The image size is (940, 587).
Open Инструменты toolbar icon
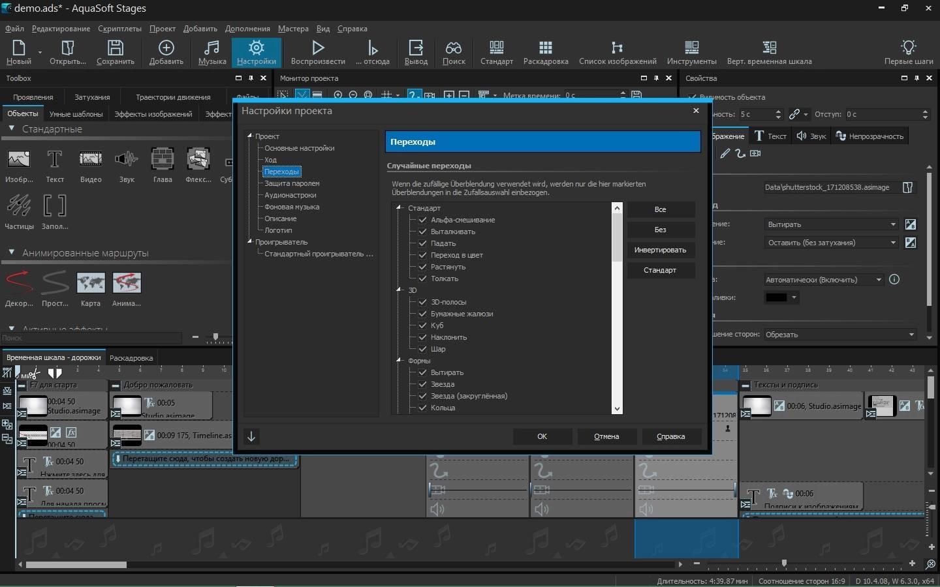pyautogui.click(x=692, y=52)
